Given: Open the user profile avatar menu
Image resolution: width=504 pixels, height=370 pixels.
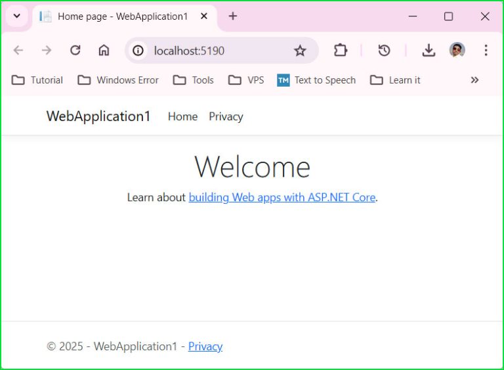Looking at the screenshot, I should [x=457, y=50].
